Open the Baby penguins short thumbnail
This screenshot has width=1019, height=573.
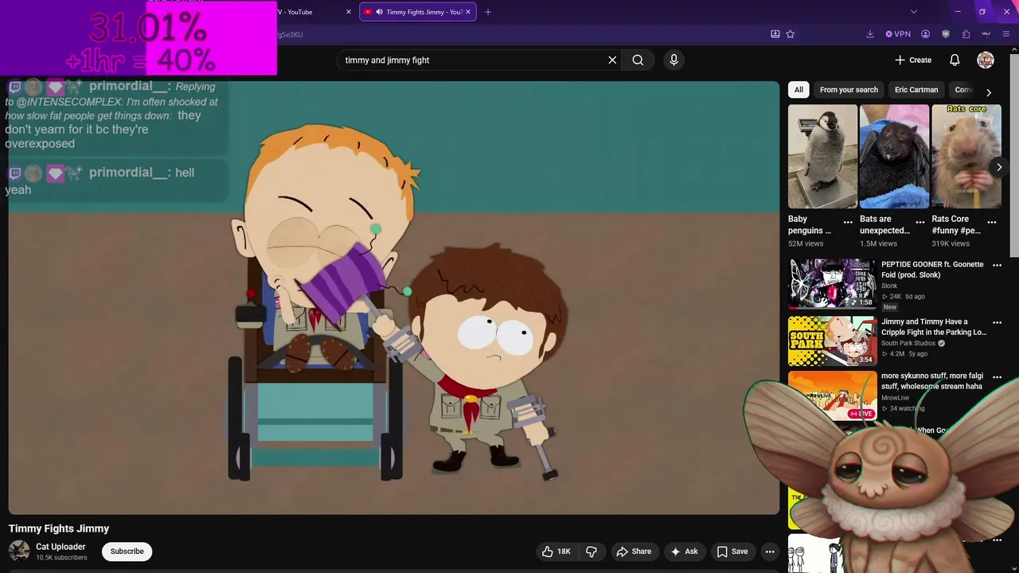point(822,157)
